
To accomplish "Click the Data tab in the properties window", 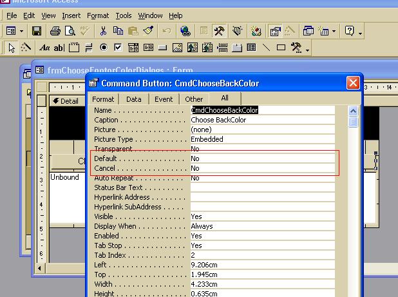I will click(134, 99).
